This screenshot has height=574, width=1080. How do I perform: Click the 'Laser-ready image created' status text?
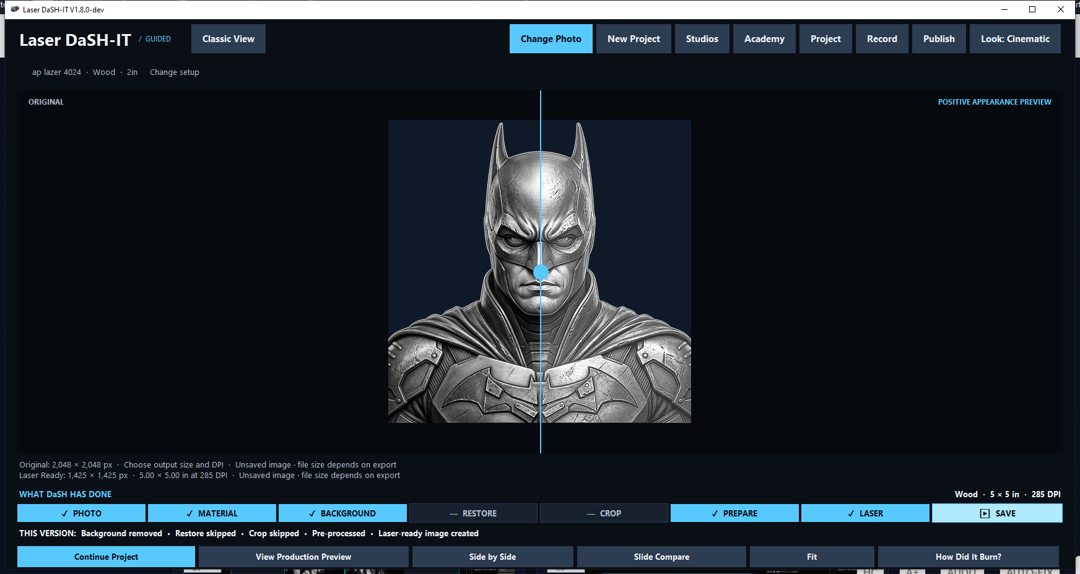pos(429,534)
